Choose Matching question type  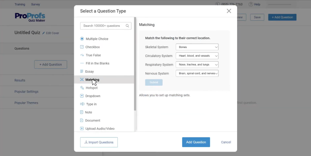pos(104,79)
